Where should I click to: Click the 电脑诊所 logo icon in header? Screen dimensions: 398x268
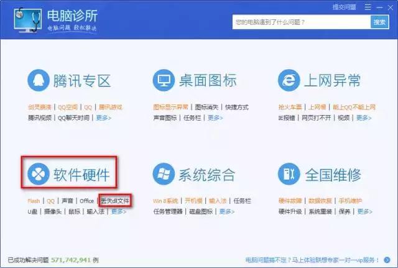pos(27,20)
